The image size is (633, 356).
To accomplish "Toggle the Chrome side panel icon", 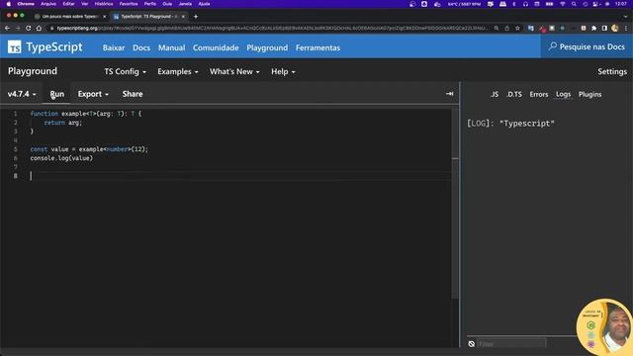I will (x=604, y=29).
